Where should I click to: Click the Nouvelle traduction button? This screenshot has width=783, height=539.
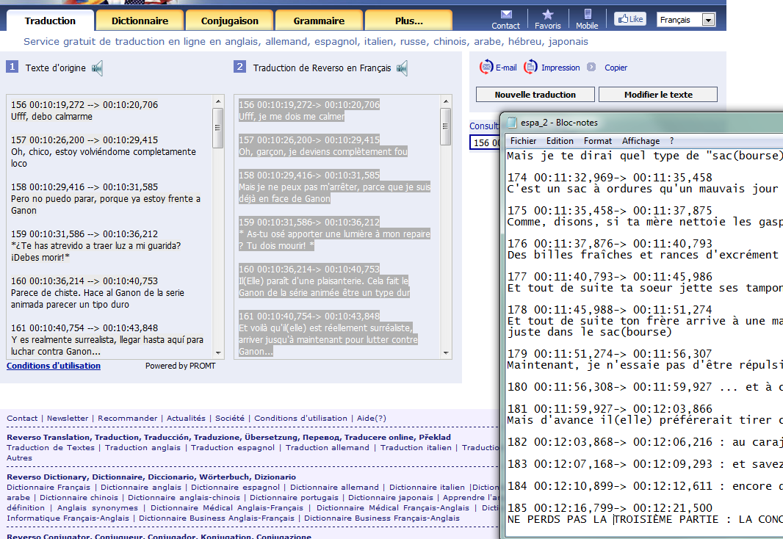(535, 94)
